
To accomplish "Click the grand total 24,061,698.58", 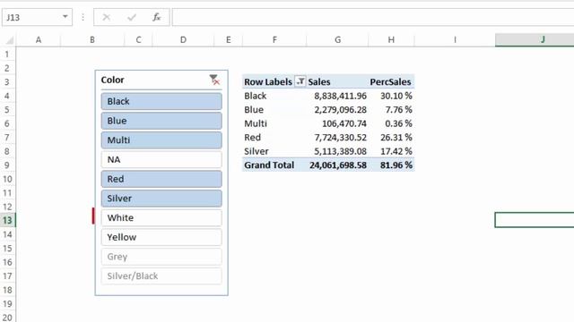I will click(x=337, y=165).
